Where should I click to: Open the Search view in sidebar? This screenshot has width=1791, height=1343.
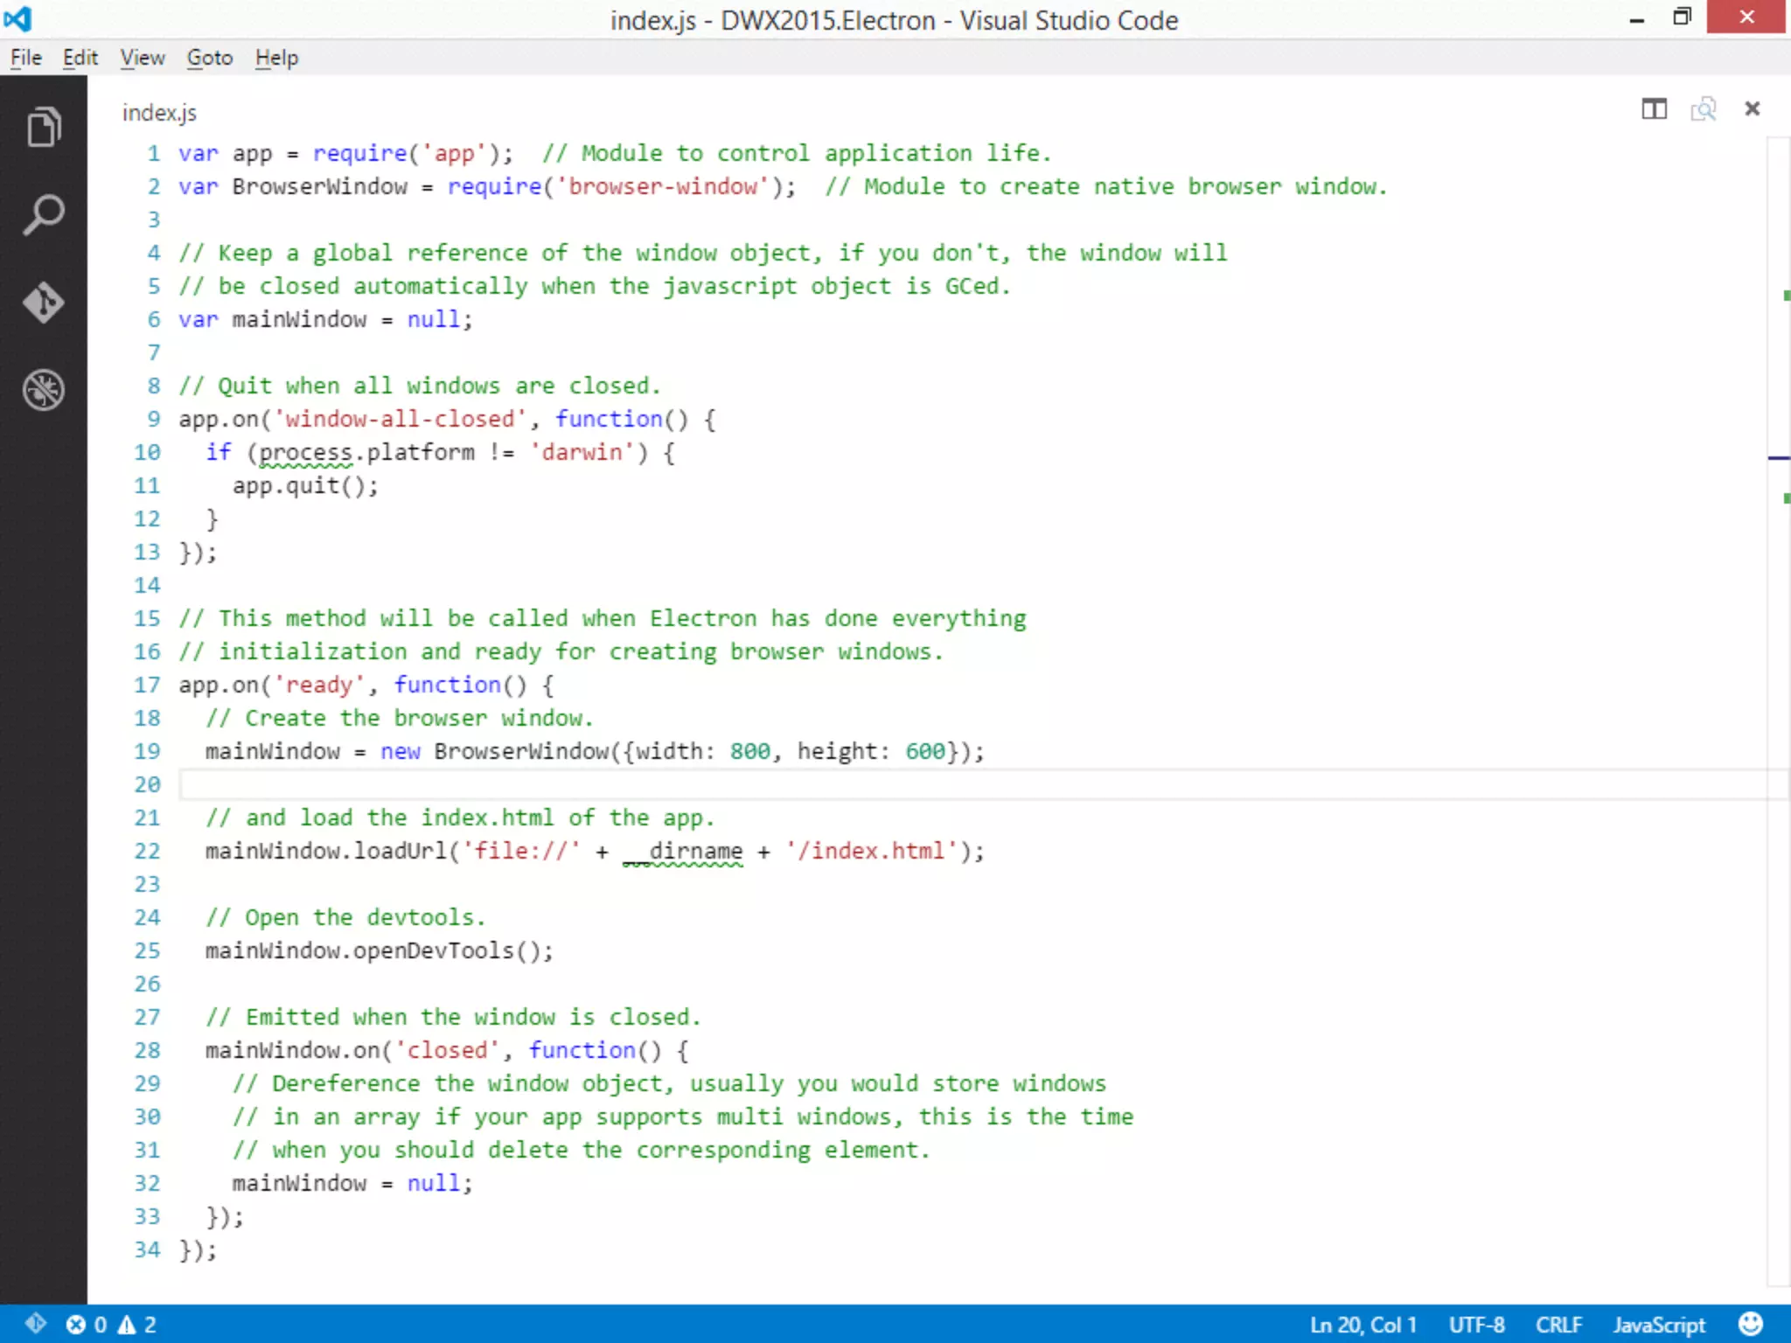tap(44, 215)
